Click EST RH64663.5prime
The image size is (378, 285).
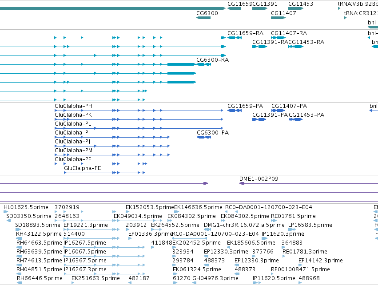(x=39, y=243)
